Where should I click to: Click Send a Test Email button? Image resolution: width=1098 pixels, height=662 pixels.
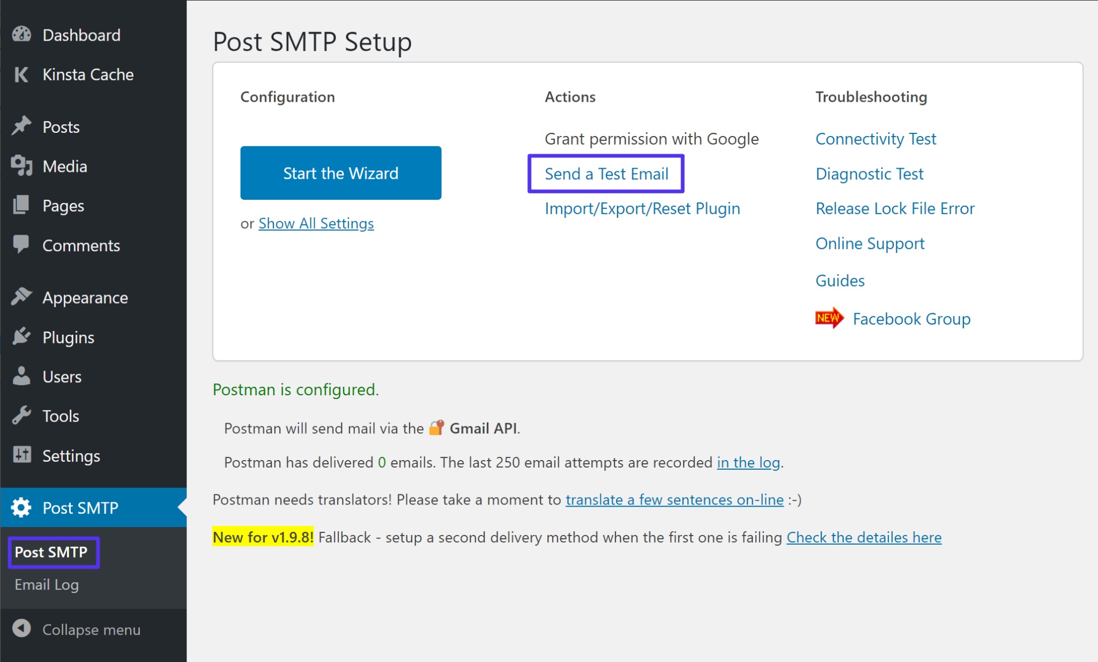point(607,173)
